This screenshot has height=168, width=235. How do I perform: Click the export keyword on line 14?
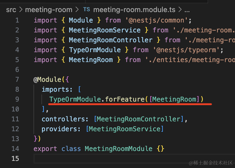tap(45, 149)
